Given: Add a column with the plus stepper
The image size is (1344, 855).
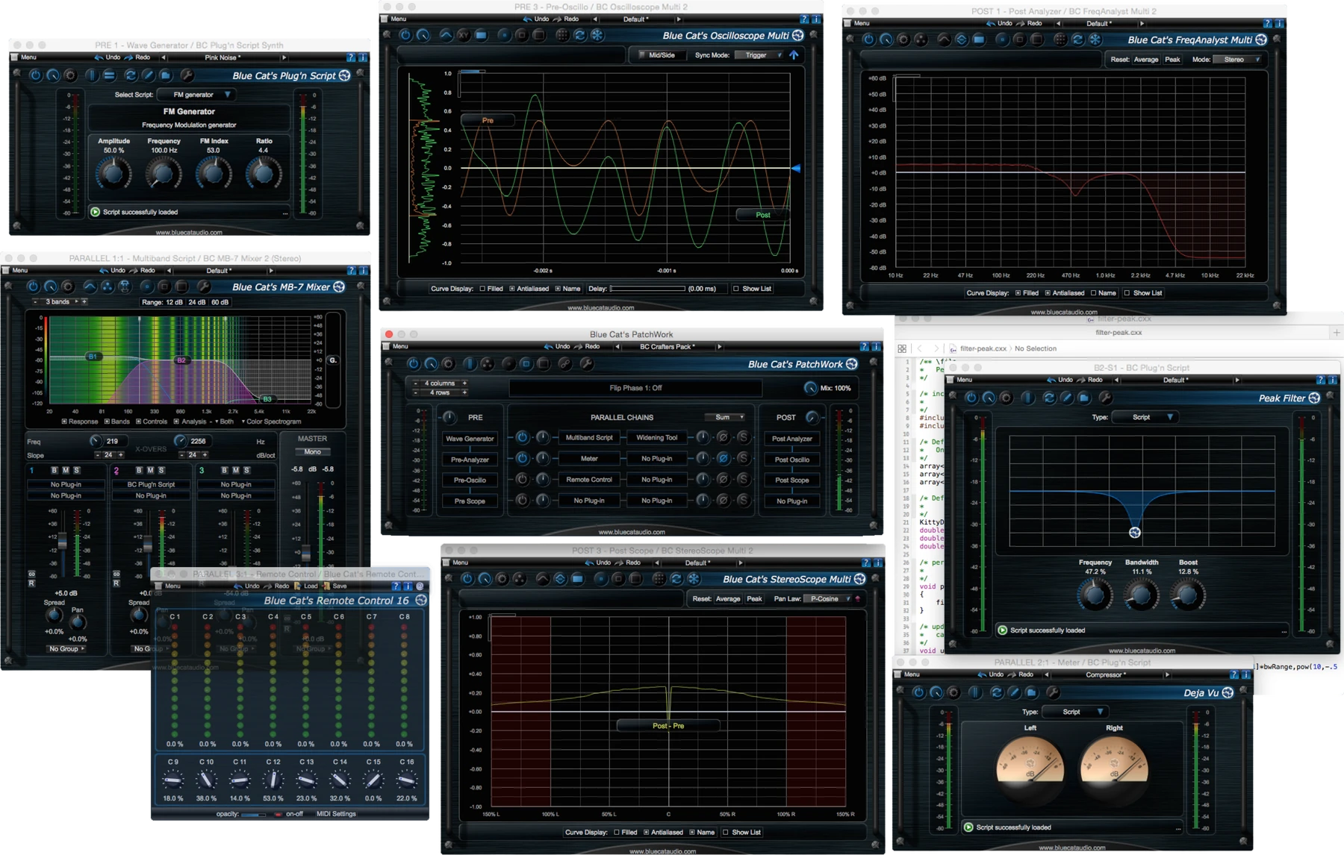Looking at the screenshot, I should [x=464, y=383].
